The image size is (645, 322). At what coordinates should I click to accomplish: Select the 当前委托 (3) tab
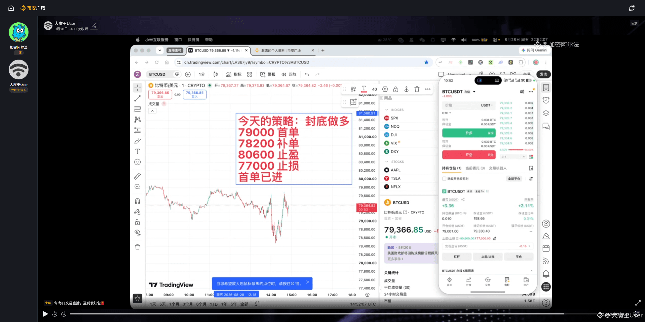click(475, 168)
